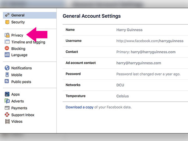
Task: Click the Mobile phone icon
Action: (x=7, y=75)
